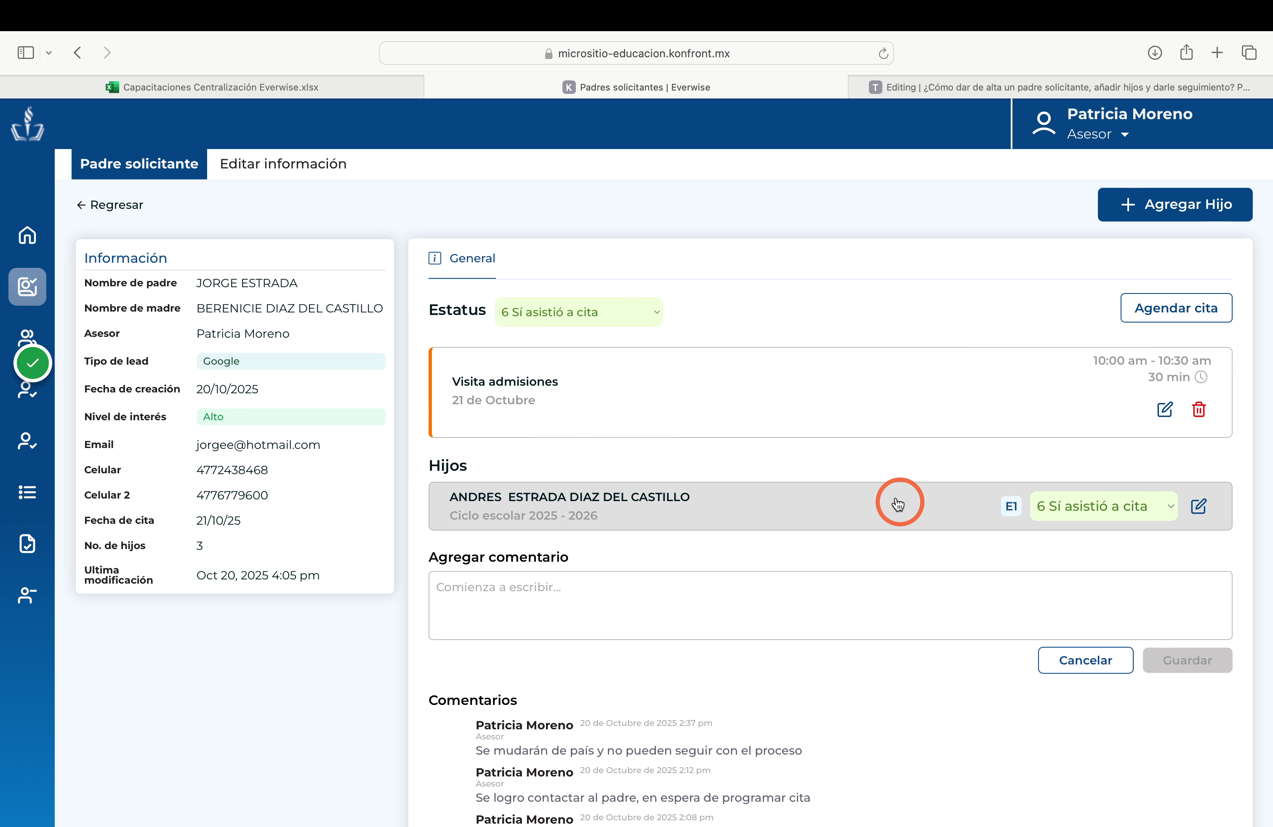Switch to the Editing browser tab
The image size is (1273, 827).
point(1060,87)
